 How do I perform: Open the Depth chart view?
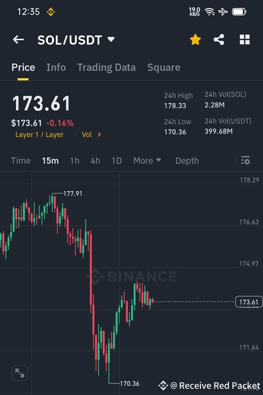[187, 160]
